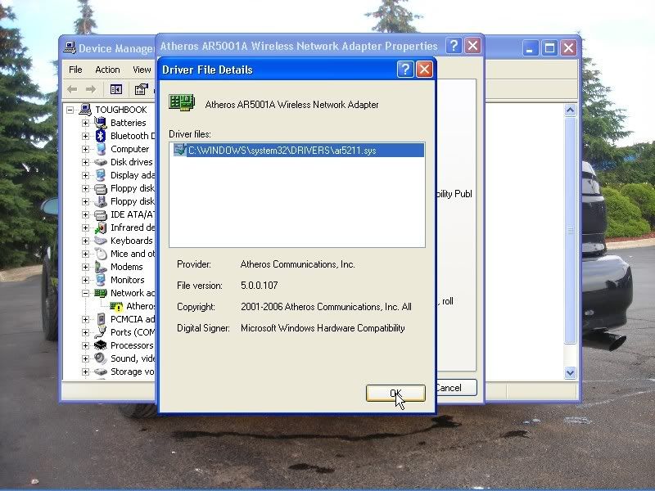Select the IDE ATA/ATAPI controllers icon

pos(100,214)
